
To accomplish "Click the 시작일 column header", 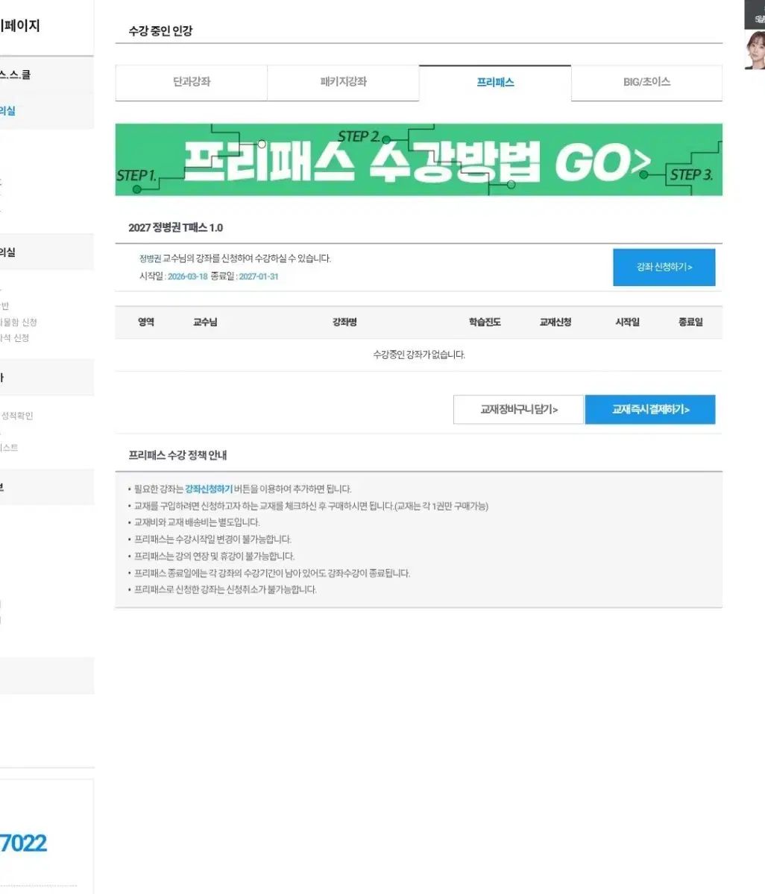I will coord(627,322).
